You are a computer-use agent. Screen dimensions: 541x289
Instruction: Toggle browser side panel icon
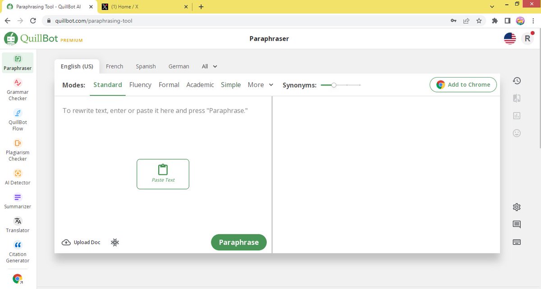[x=508, y=21]
